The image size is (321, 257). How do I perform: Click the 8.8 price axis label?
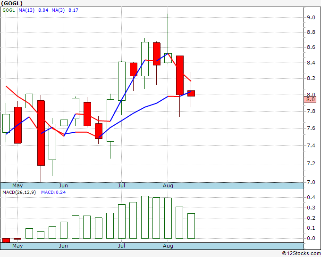(311, 32)
